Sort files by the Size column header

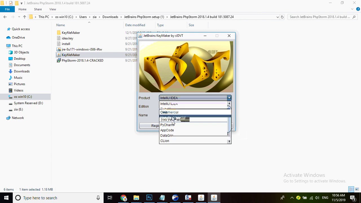coord(191,25)
